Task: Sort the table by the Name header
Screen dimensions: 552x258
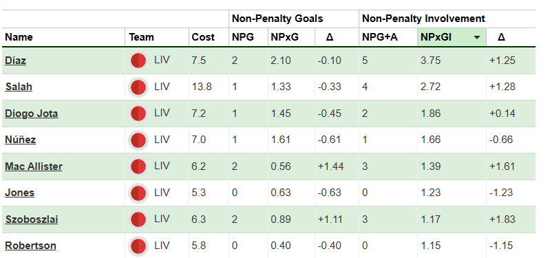Action: 19,37
